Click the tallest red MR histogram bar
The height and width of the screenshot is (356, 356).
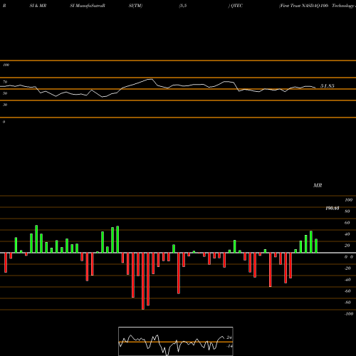point(143,281)
